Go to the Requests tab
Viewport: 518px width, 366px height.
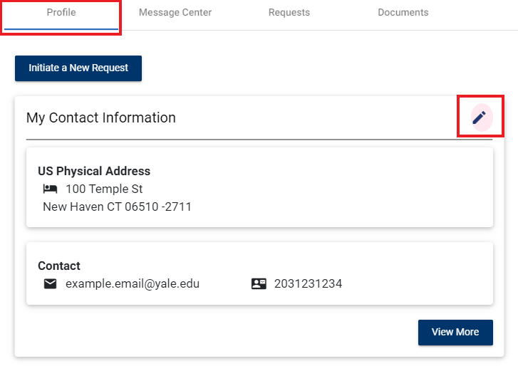[x=289, y=13]
